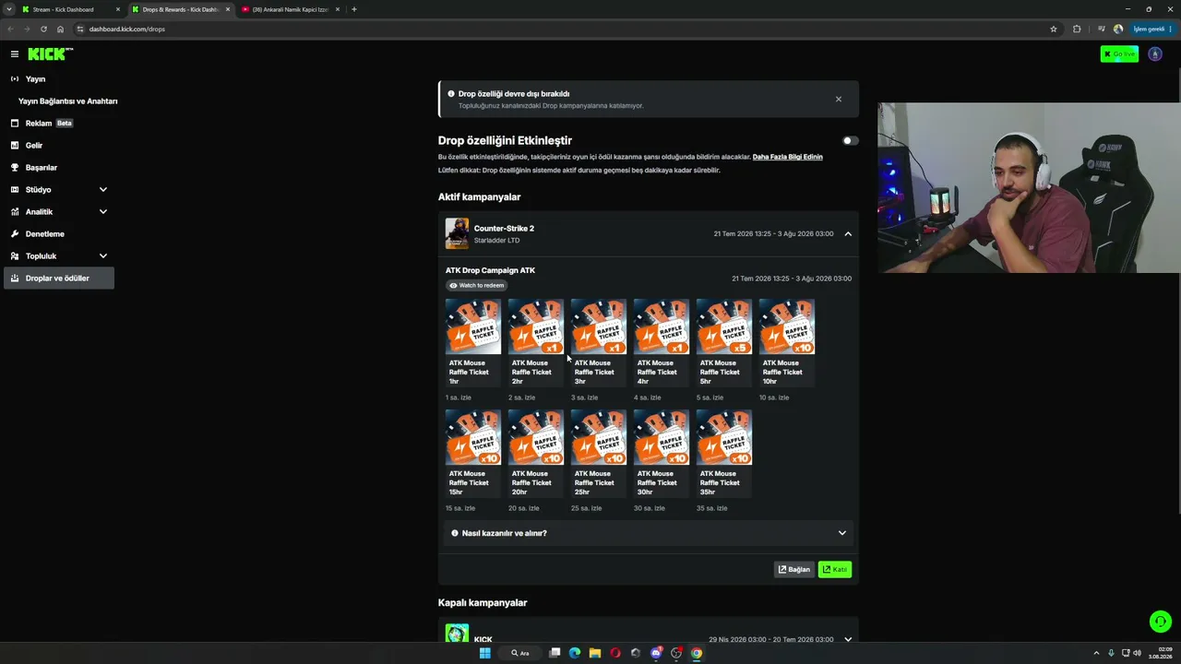Select the Raffle Ticket 1hr reward image
This screenshot has width=1181, height=664.
[x=473, y=326]
